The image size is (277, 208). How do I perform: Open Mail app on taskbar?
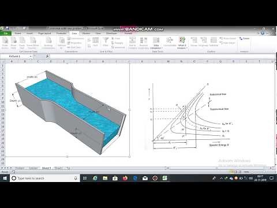[145, 178]
